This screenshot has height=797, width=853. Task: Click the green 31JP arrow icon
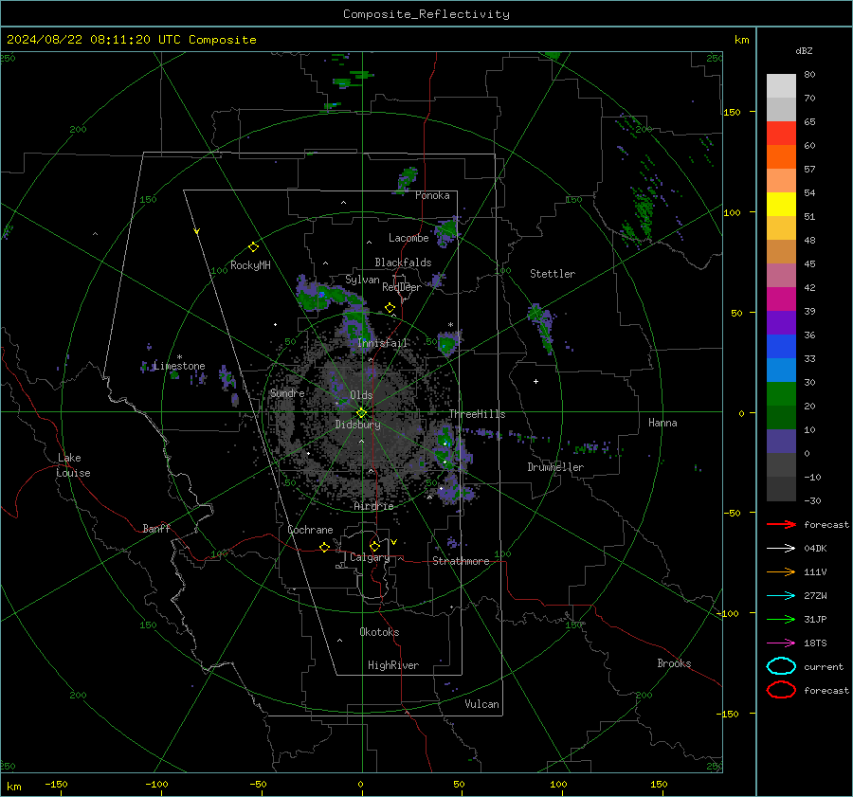point(781,619)
